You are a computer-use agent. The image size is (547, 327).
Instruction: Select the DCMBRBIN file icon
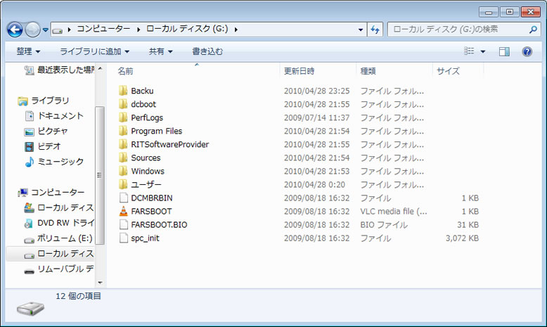[x=124, y=198]
